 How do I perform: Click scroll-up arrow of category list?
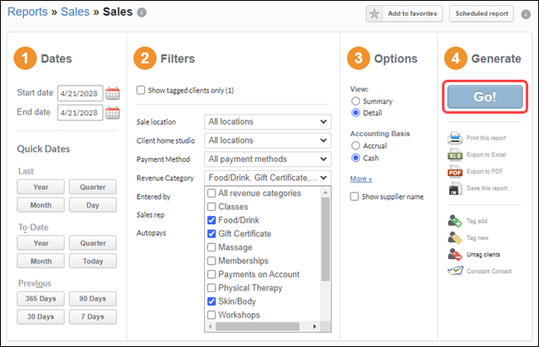[325, 192]
